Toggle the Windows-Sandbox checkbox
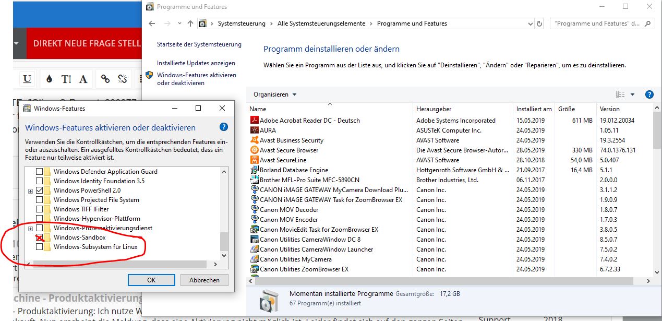Image resolution: width=662 pixels, height=321 pixels. click(39, 237)
